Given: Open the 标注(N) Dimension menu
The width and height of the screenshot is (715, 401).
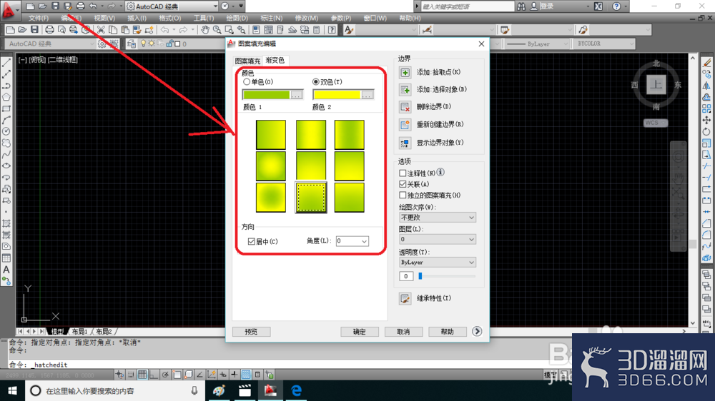Looking at the screenshot, I should coord(271,19).
